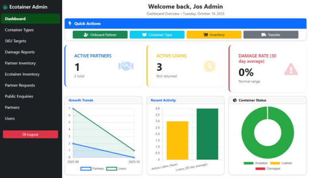The height and width of the screenshot is (178, 318).
Task: Click the yellow Inventory quick action button
Action: (x=214, y=35)
